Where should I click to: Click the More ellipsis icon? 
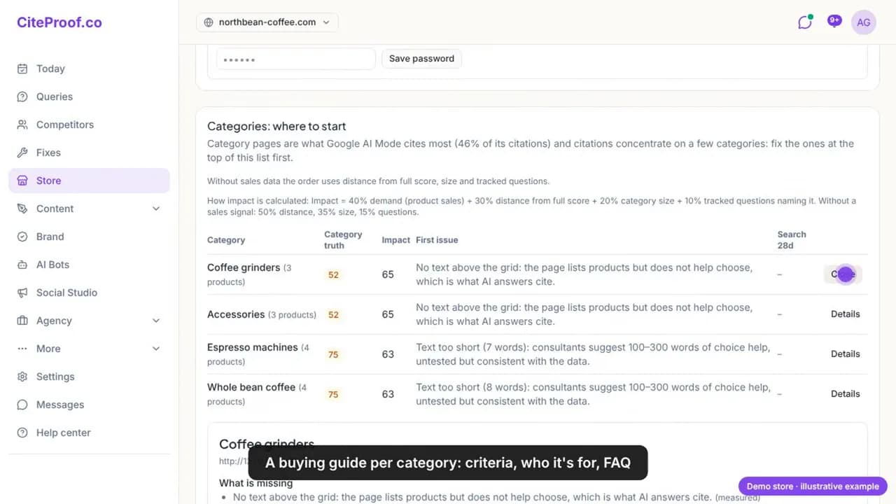pyautogui.click(x=22, y=349)
